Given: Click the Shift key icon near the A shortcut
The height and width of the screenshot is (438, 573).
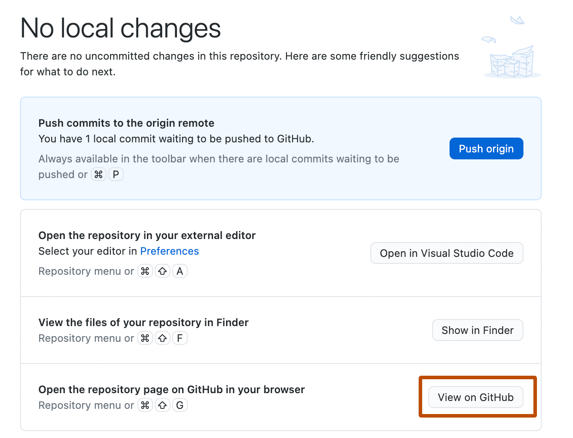Looking at the screenshot, I should pyautogui.click(x=163, y=271).
